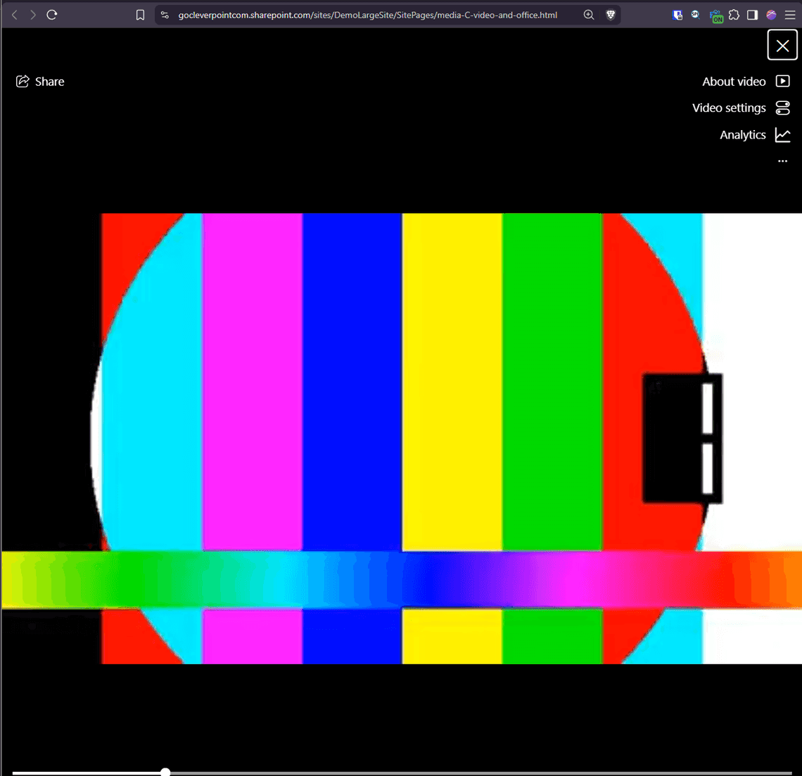Click the extension with the green ON badge
This screenshot has height=776, width=802.
click(716, 16)
